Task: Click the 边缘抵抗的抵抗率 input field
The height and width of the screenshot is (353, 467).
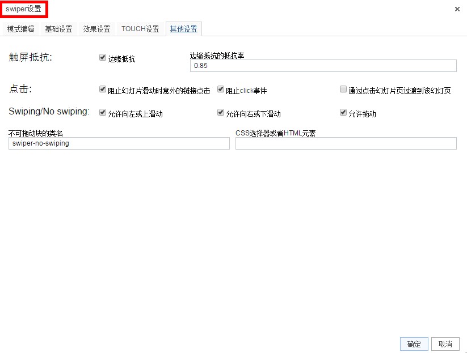Action: pyautogui.click(x=323, y=66)
